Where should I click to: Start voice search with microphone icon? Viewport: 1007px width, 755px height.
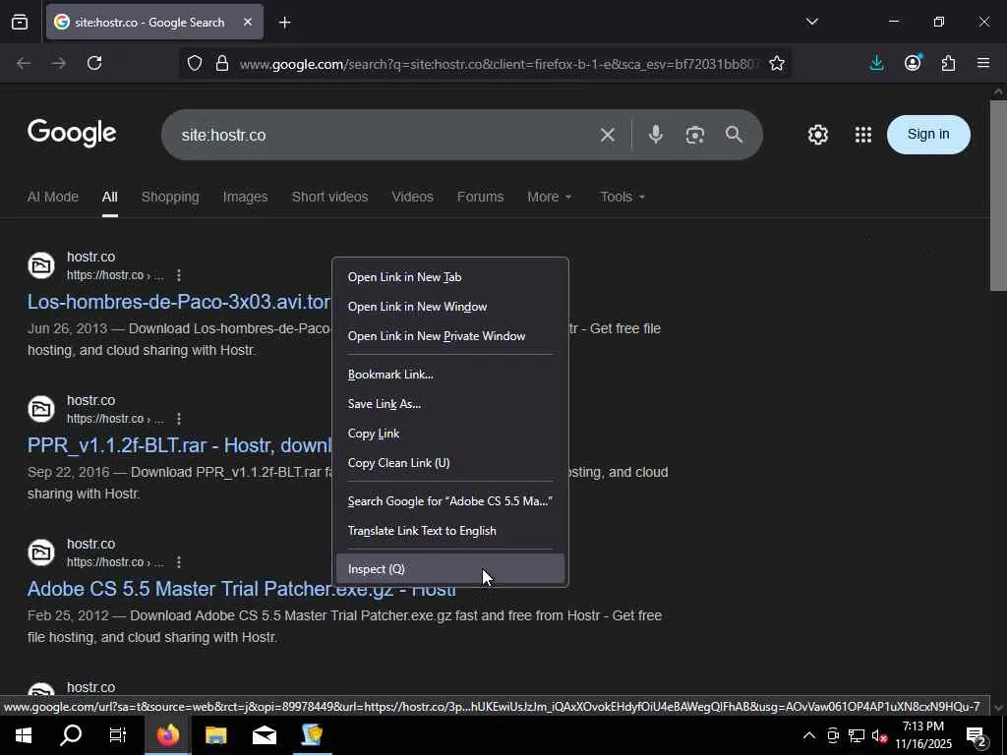[655, 134]
